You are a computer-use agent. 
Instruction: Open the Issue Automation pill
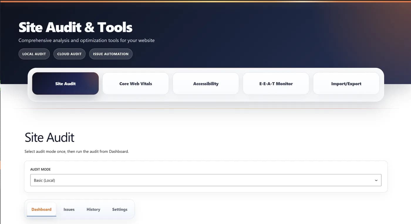point(111,54)
